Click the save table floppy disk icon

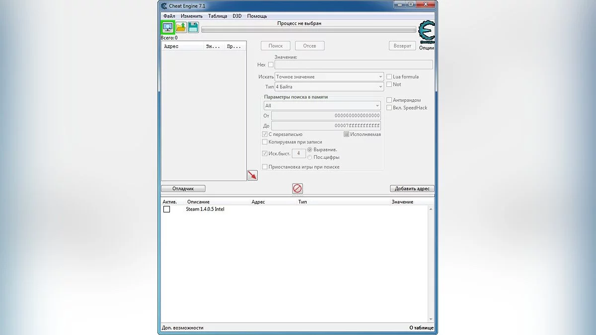pos(193,27)
